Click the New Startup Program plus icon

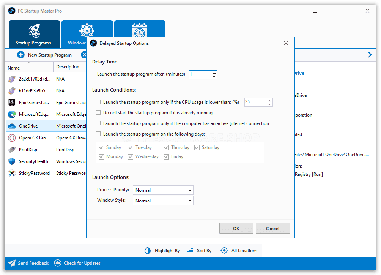(x=21, y=55)
